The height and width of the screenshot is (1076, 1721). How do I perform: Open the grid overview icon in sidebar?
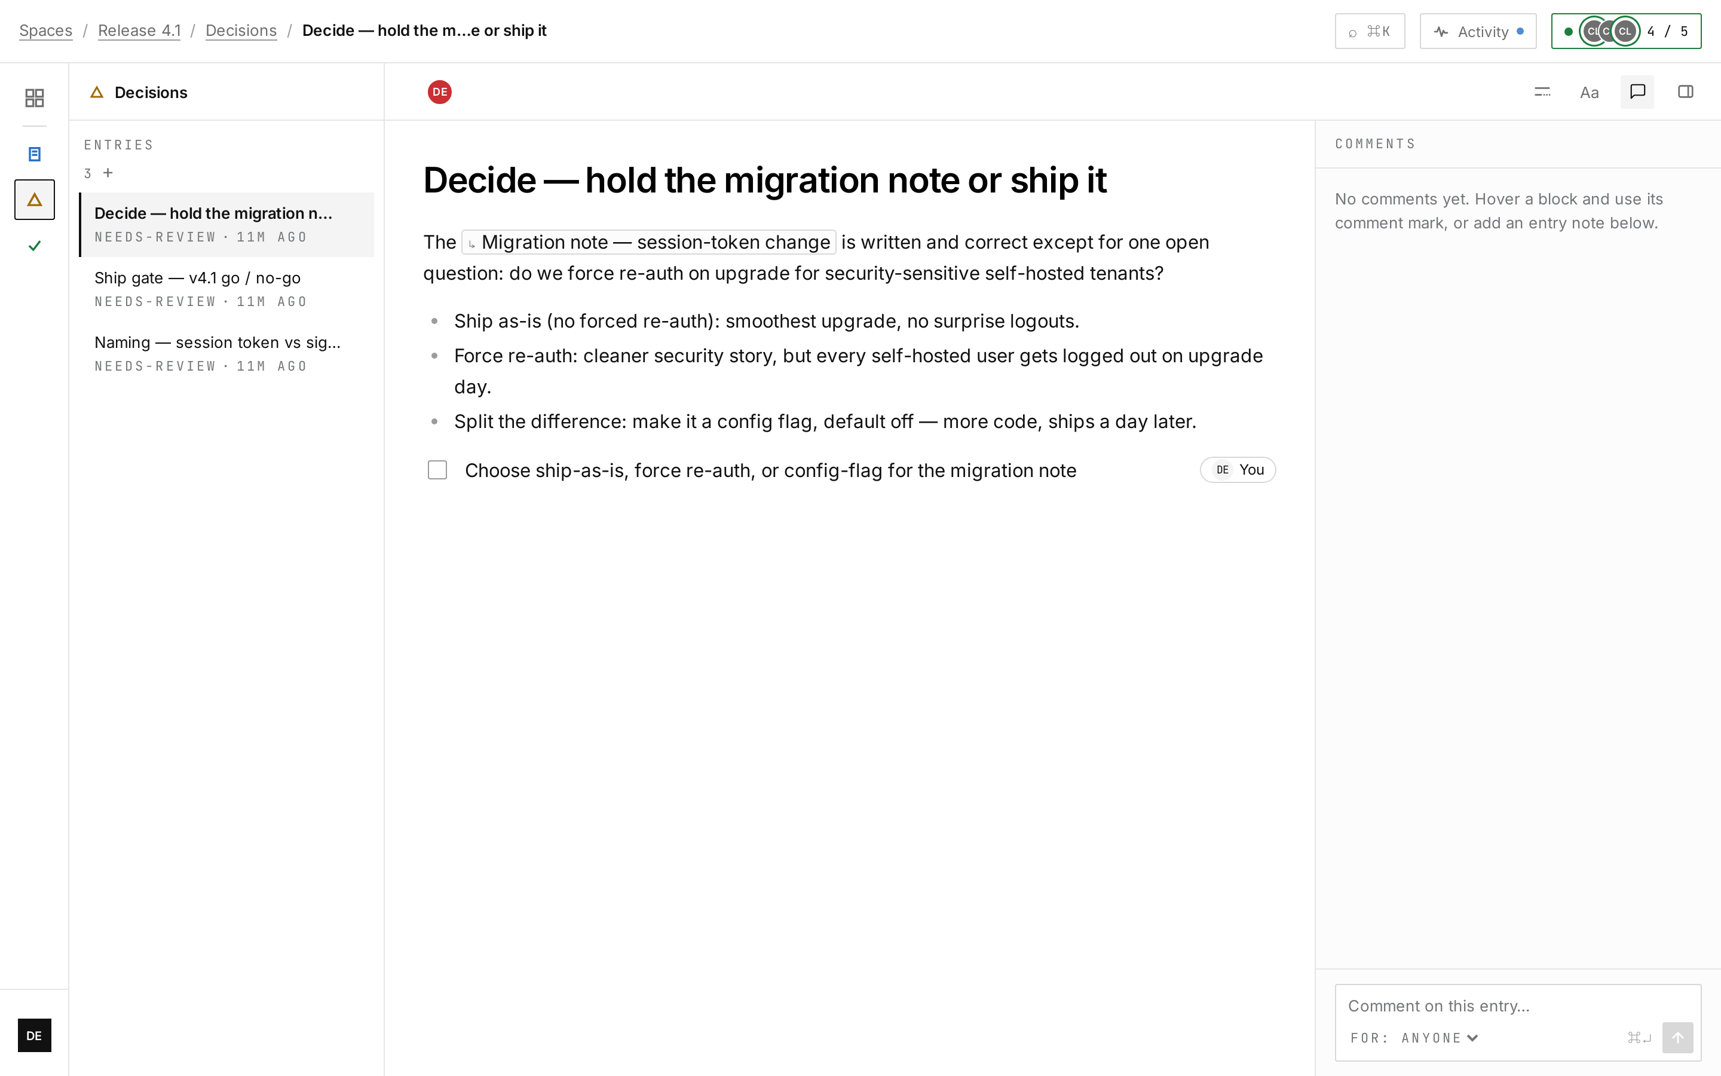point(34,97)
